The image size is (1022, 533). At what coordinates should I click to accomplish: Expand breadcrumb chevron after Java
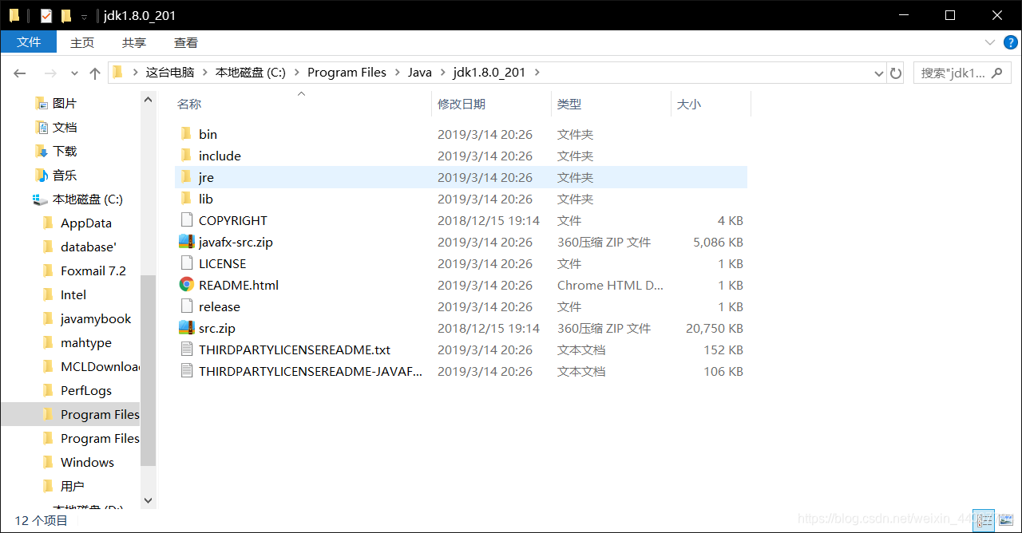coord(442,73)
